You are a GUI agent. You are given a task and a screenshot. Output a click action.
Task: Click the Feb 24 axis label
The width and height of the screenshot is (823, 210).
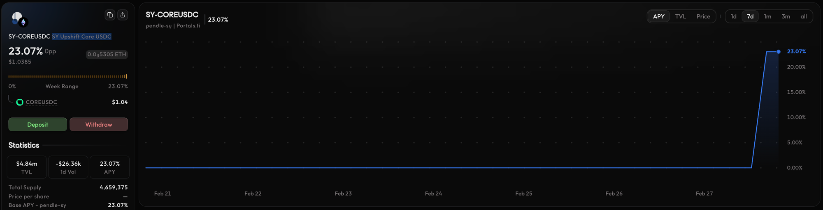(433, 194)
